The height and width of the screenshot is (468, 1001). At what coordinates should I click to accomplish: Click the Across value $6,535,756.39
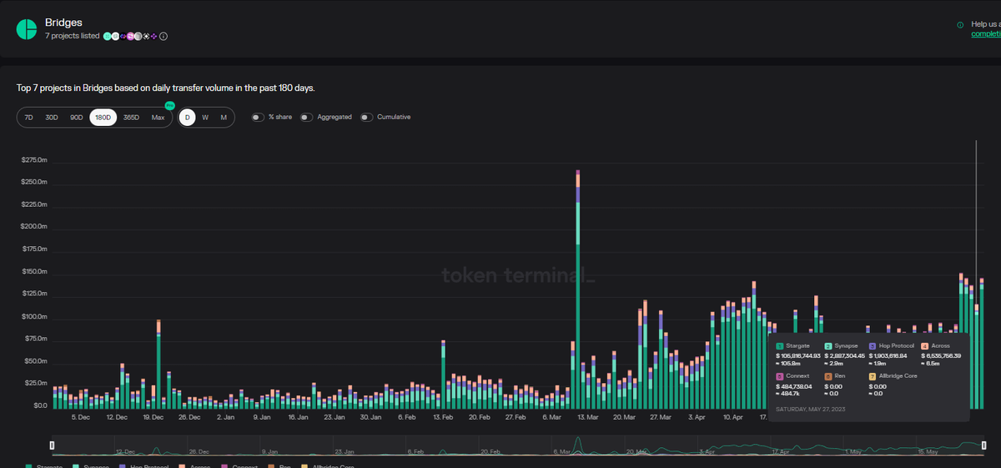pyautogui.click(x=942, y=355)
